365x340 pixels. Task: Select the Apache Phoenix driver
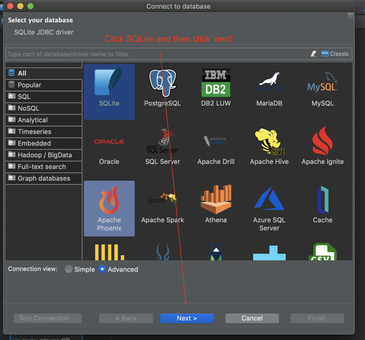point(109,208)
